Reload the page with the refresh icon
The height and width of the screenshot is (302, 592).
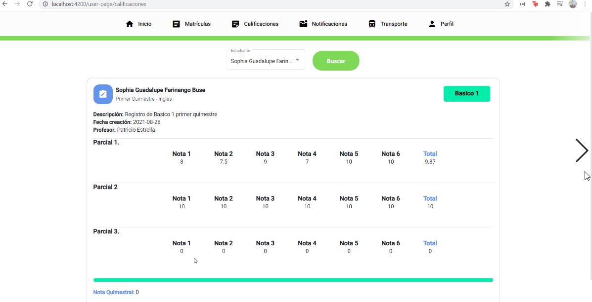[x=30, y=4]
